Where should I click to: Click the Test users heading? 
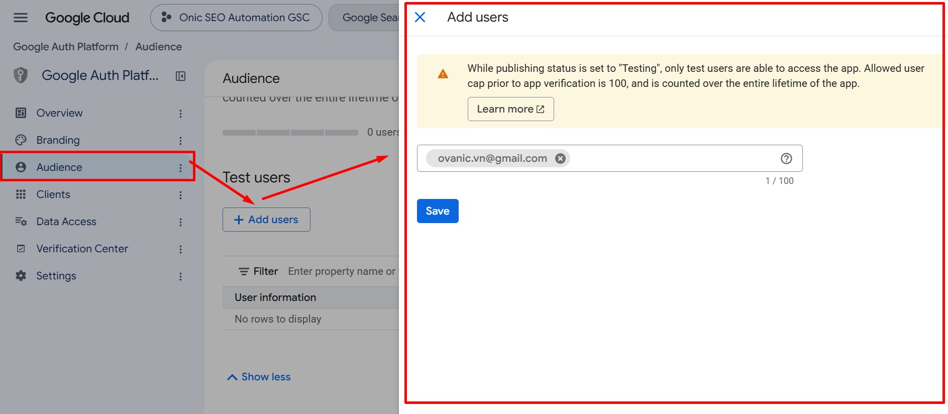(x=256, y=177)
